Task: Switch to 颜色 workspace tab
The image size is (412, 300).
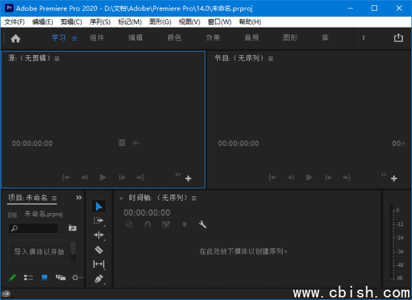Action: pyautogui.click(x=174, y=38)
